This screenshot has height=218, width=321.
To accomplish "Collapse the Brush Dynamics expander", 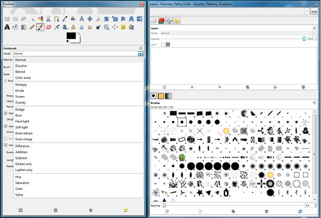I will pos(6,80).
